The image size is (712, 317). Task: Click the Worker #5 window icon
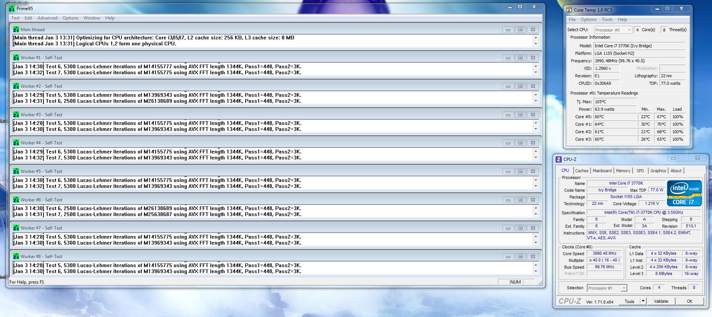tap(16, 171)
